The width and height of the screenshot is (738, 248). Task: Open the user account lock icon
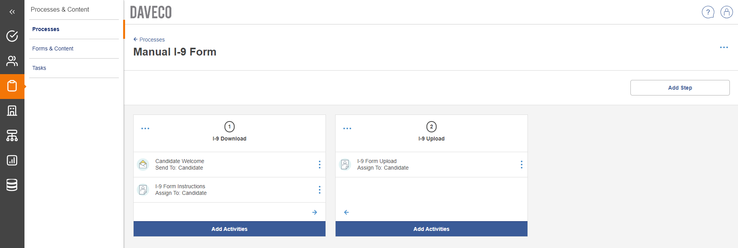(x=726, y=12)
